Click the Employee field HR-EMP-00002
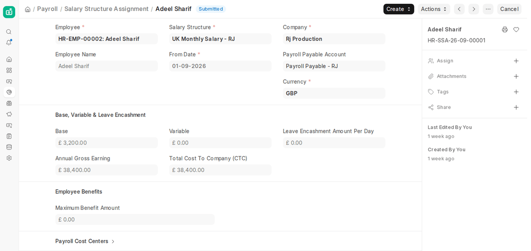The width and height of the screenshot is (531, 251). (x=106, y=39)
